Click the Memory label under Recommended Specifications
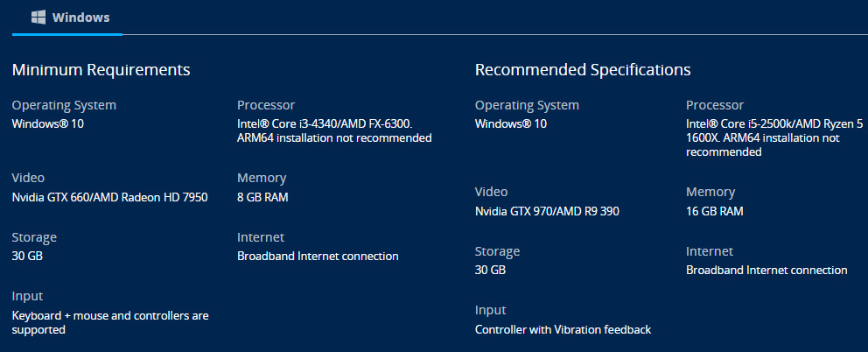Viewport: 868px width, 352px height. click(x=710, y=192)
